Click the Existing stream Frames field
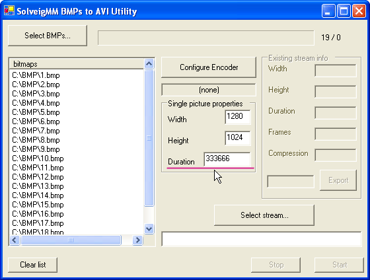Screen dimensions: 370x280 coord(336,134)
